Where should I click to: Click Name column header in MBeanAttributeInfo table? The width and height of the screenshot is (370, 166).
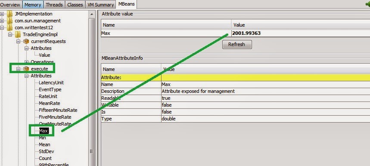[131, 69]
